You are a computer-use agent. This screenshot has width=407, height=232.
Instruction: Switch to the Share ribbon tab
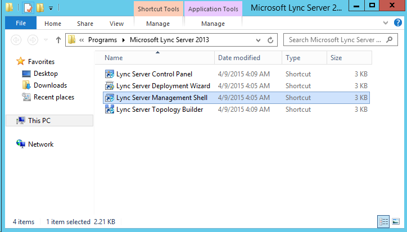point(85,24)
